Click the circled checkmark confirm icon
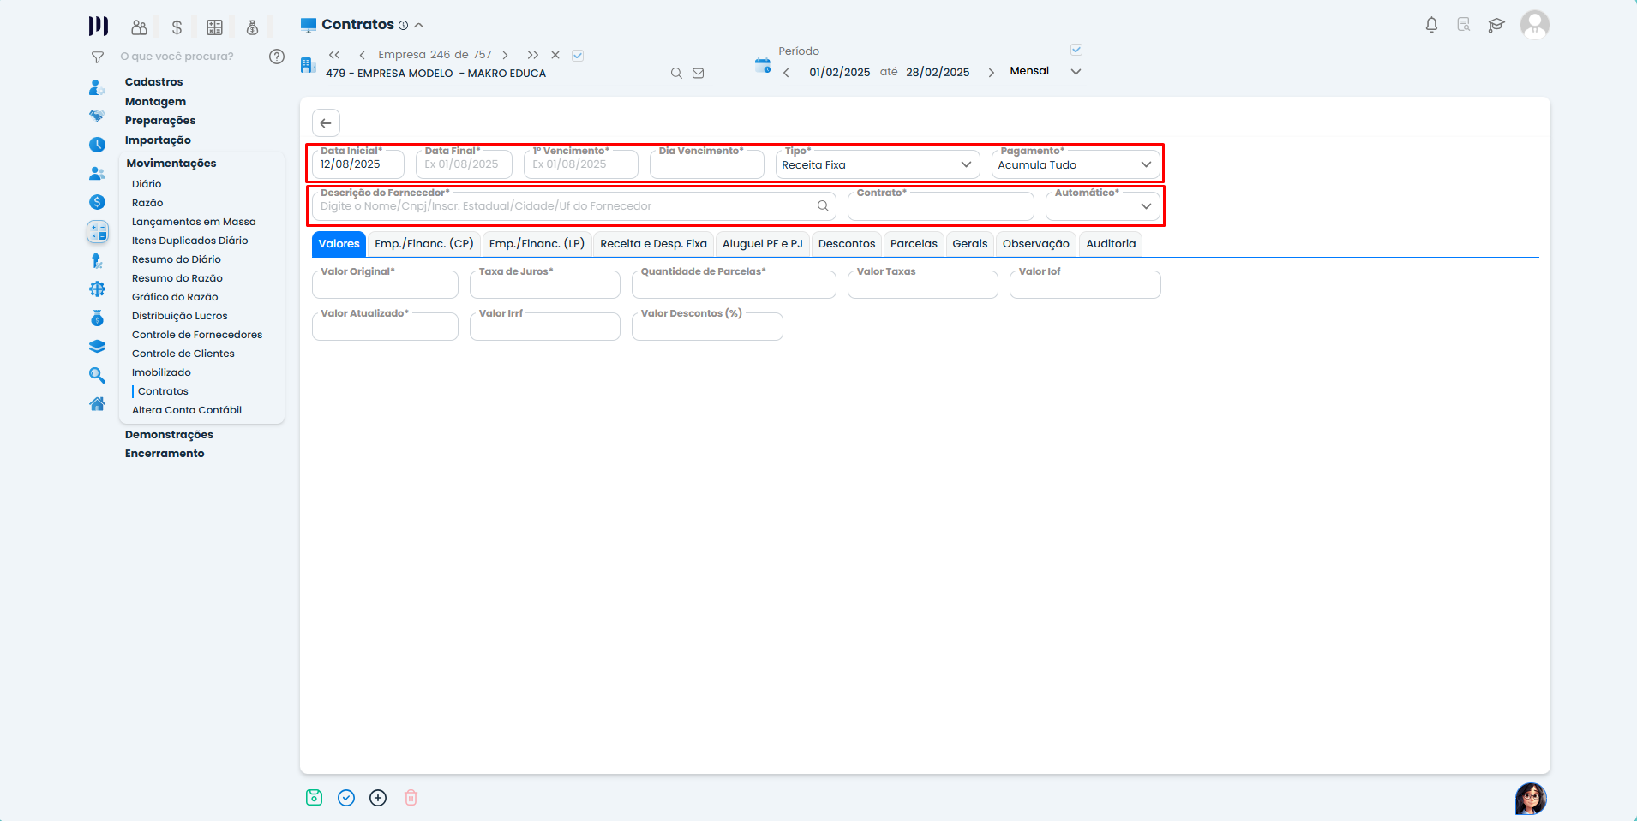Screen dimensions: 1637x821 click(346, 798)
